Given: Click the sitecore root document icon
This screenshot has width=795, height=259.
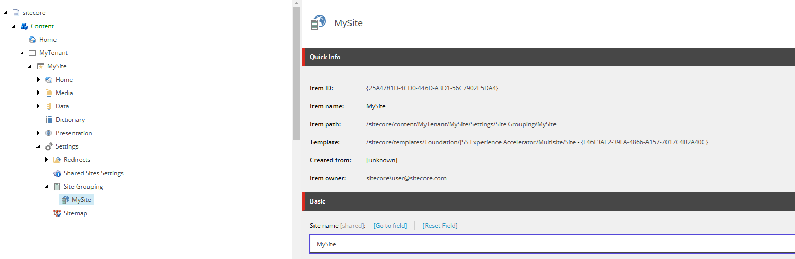Looking at the screenshot, I should tap(16, 12).
